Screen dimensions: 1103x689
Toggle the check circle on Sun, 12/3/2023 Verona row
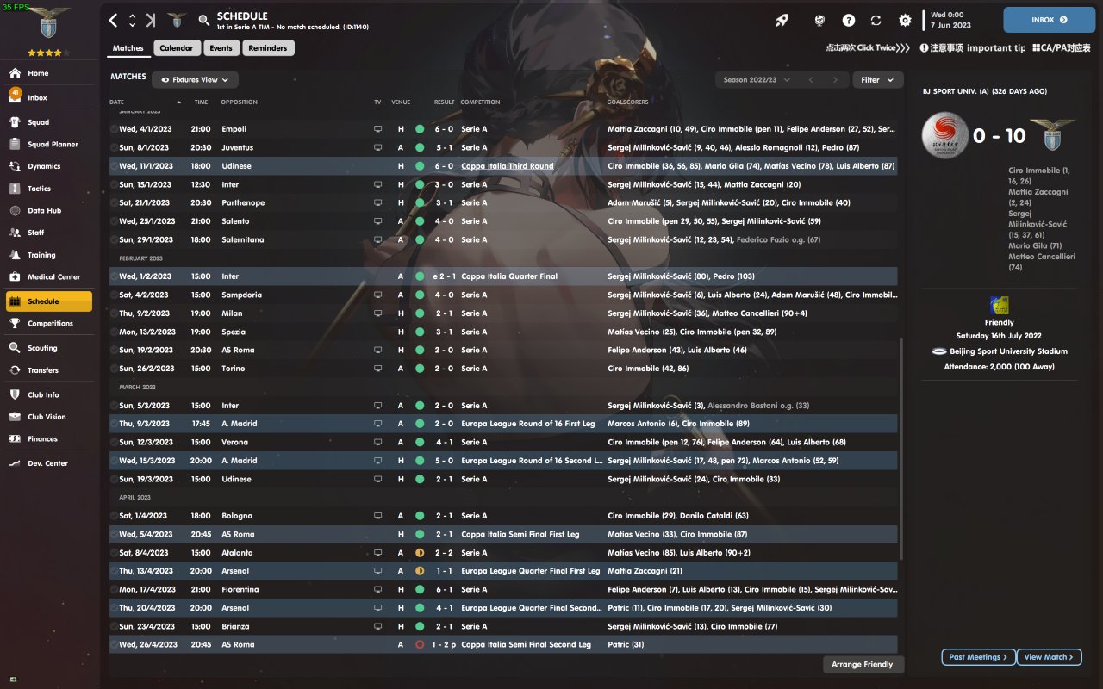click(x=114, y=442)
